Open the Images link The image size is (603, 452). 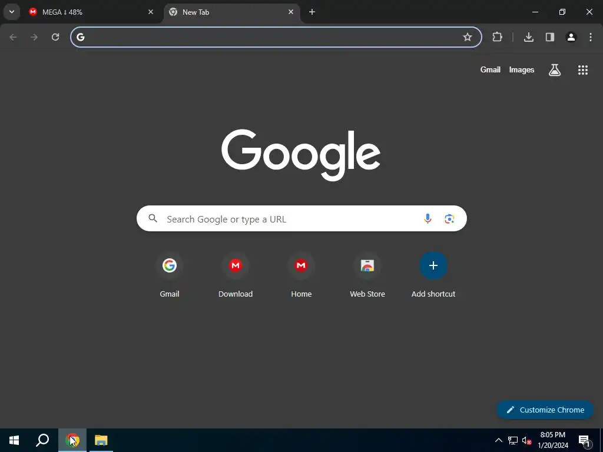tap(522, 69)
